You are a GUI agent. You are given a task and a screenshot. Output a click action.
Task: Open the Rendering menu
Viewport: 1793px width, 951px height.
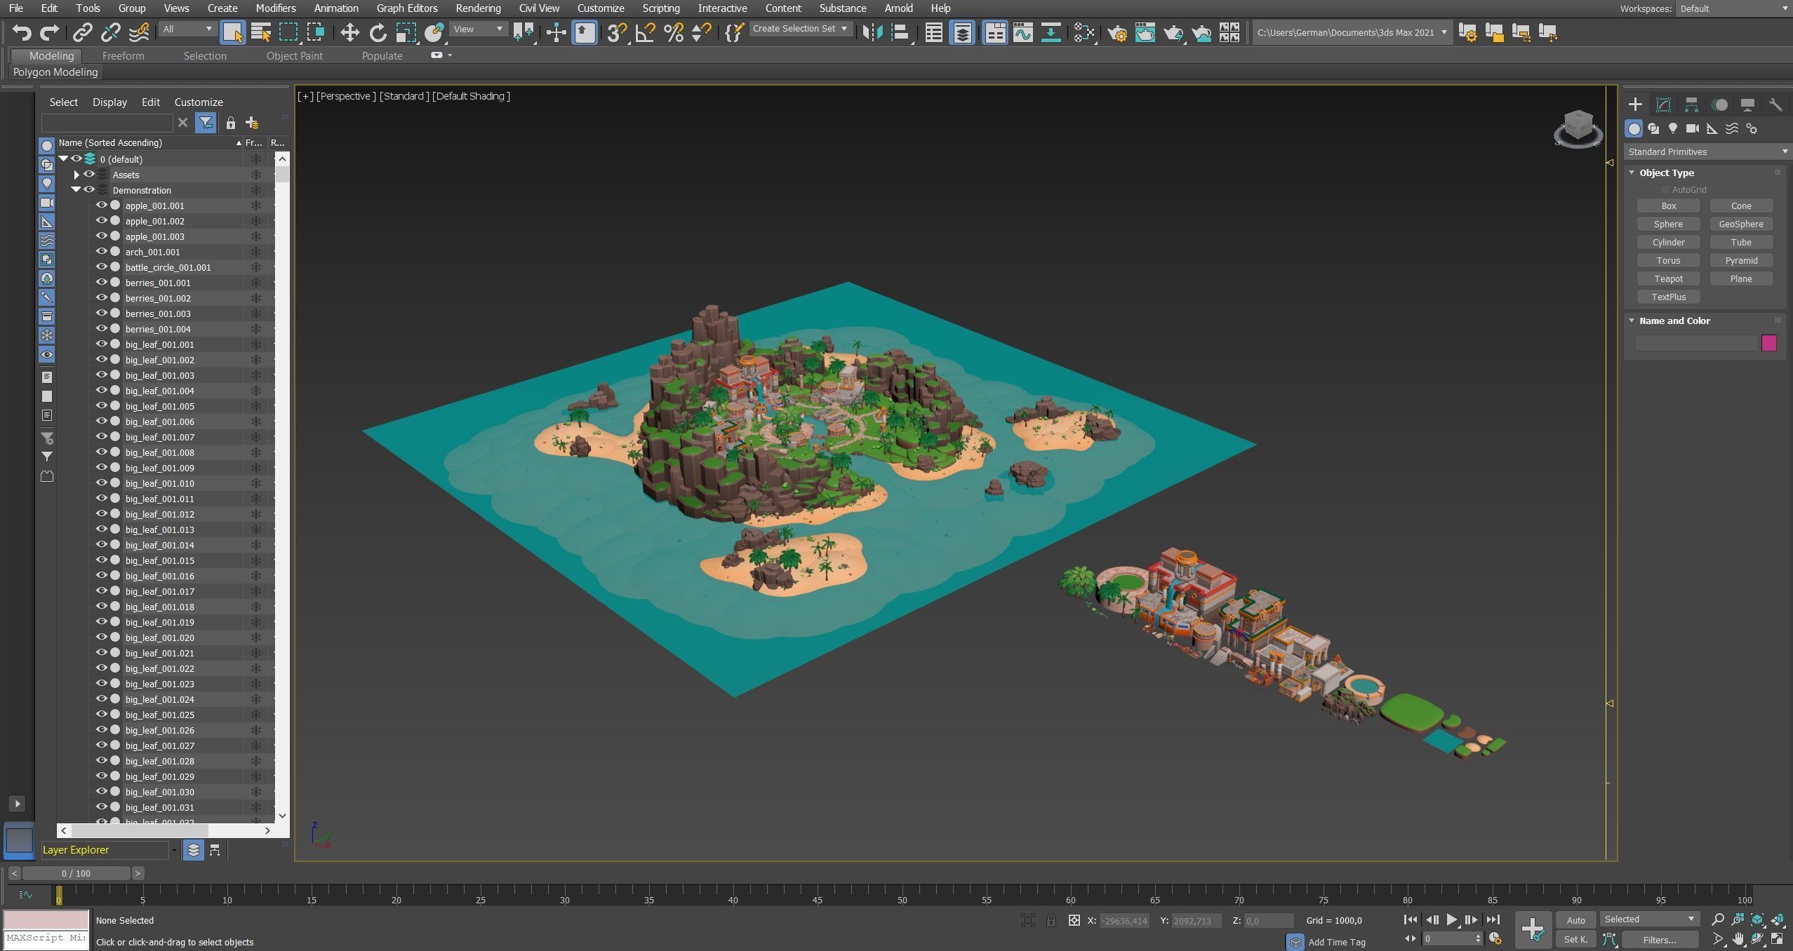click(478, 8)
